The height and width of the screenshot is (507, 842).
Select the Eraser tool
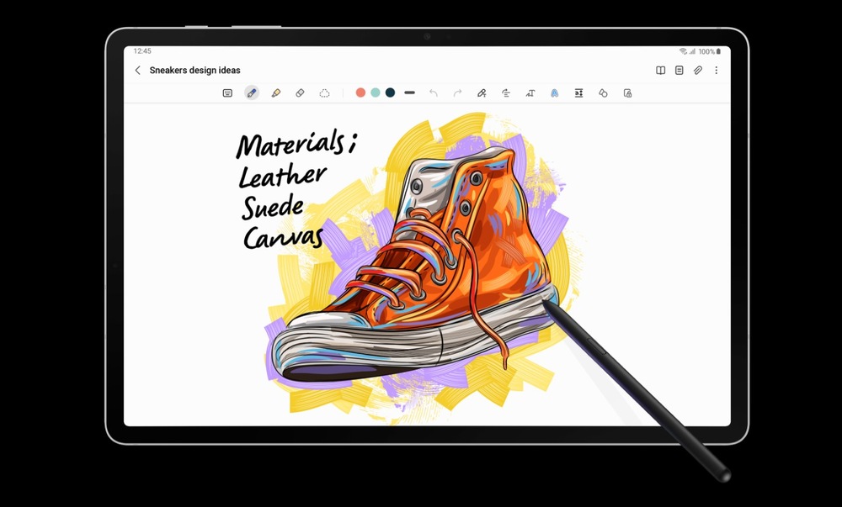(x=300, y=92)
